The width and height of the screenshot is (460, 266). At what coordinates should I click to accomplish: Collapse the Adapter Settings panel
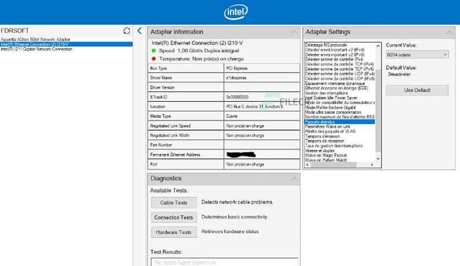[x=449, y=32]
